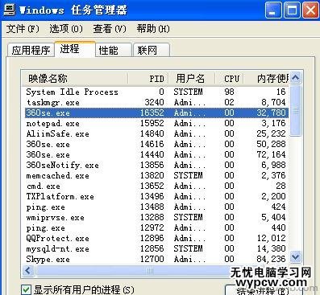The height and width of the screenshot is (295, 320).
Task: Select the QQProtect.exe process
Action: [156, 238]
